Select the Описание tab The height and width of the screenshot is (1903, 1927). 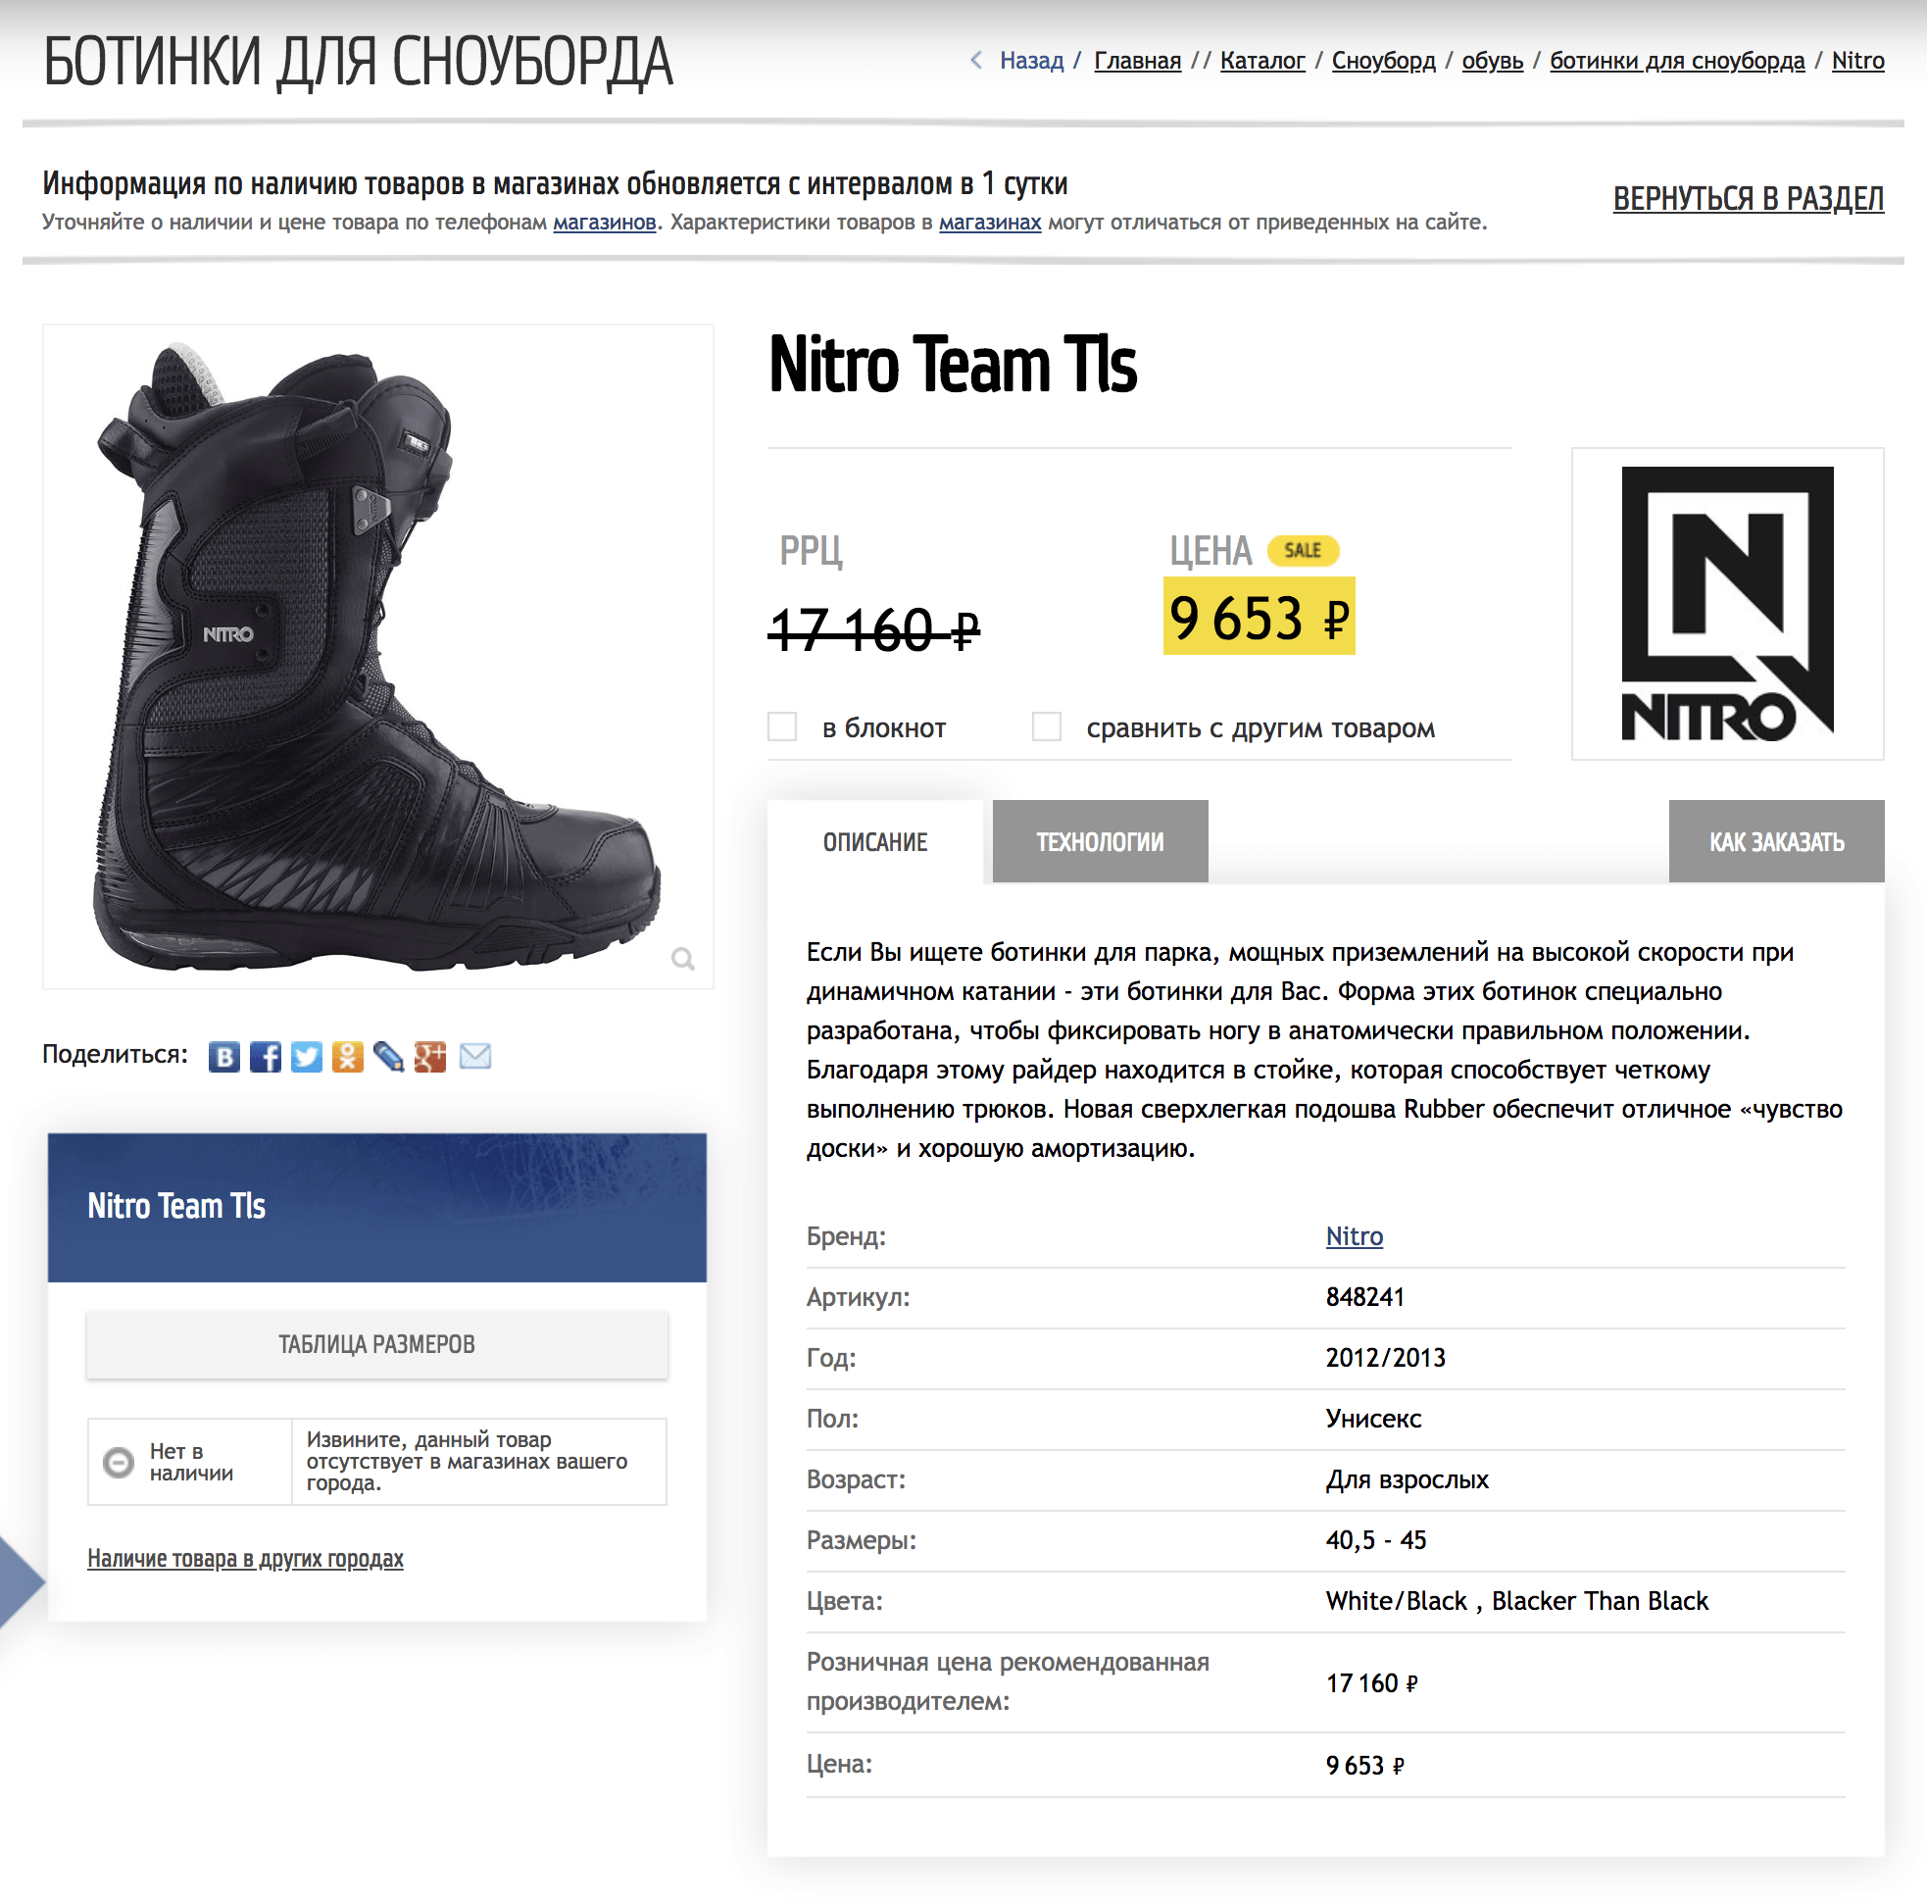[x=874, y=841]
